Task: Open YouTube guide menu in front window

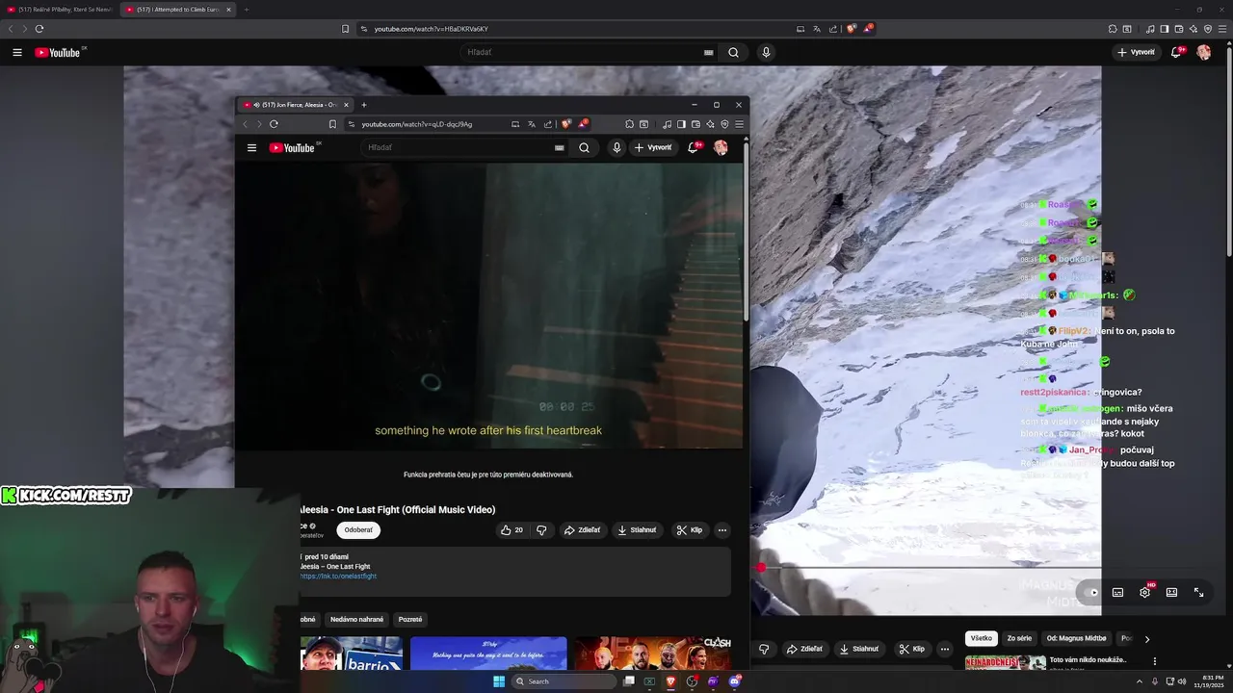Action: tap(251, 147)
